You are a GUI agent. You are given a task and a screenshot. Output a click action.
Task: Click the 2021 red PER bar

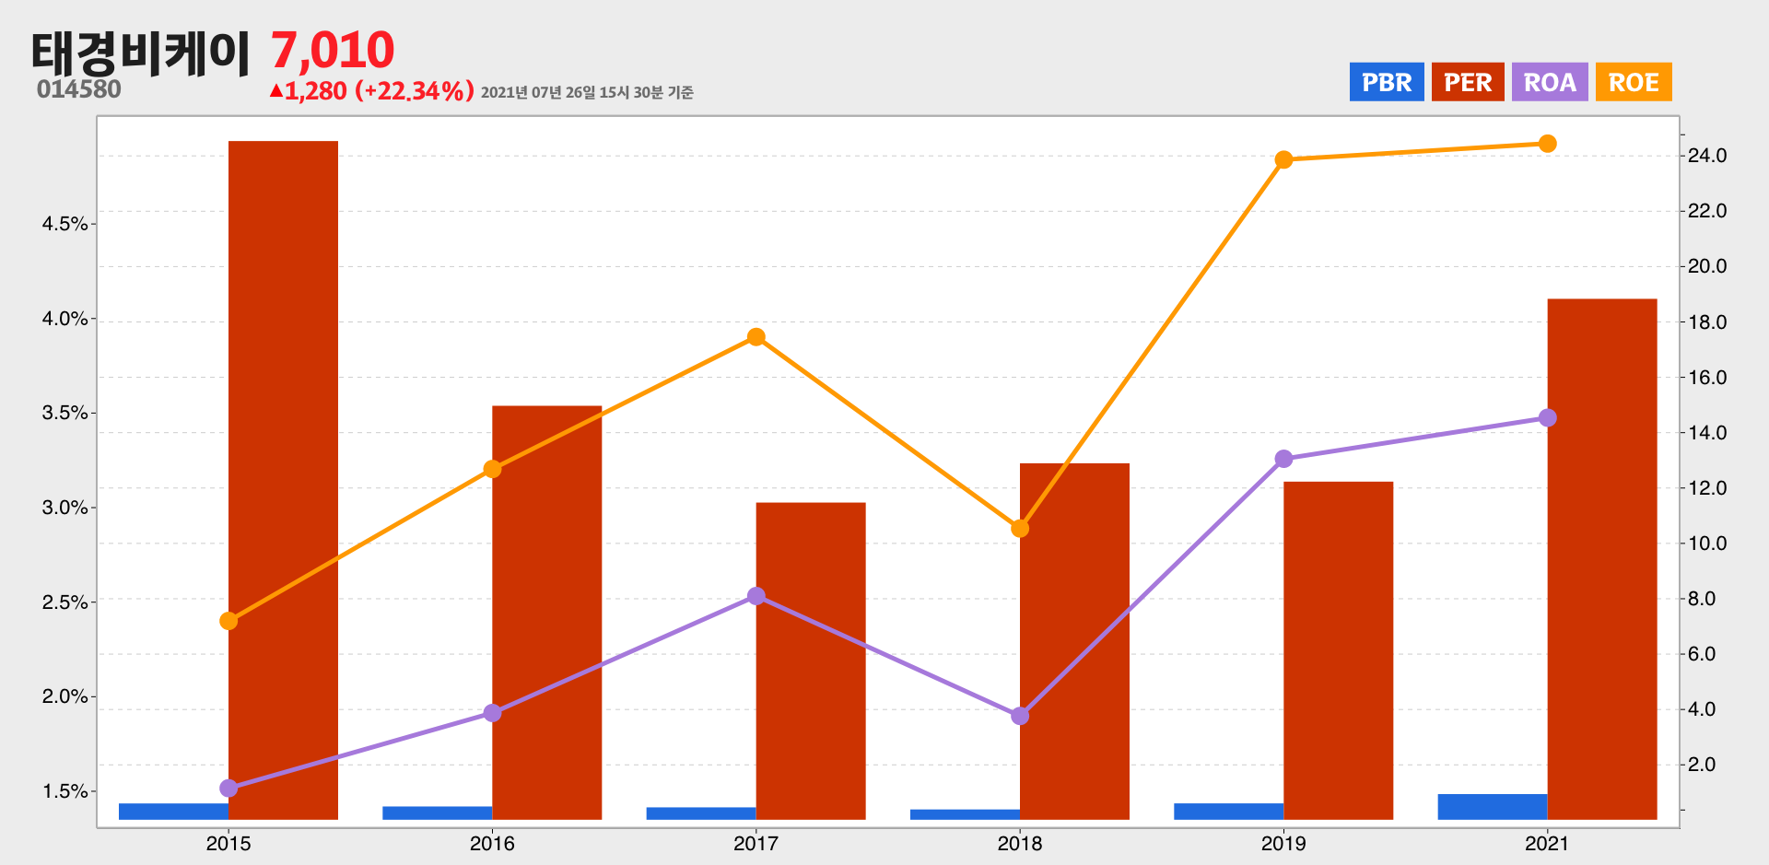[x=1602, y=559]
